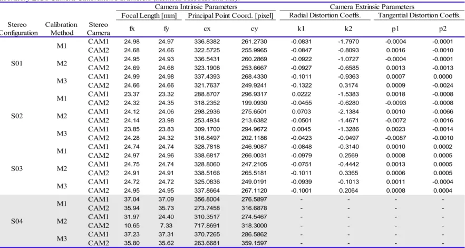Click k2 value 0.3174
The height and width of the screenshot is (248, 465).
(x=348, y=85)
